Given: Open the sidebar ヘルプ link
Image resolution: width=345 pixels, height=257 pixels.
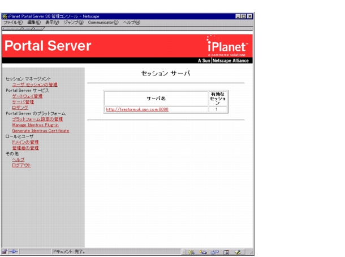Looking at the screenshot, I should click(x=18, y=159).
